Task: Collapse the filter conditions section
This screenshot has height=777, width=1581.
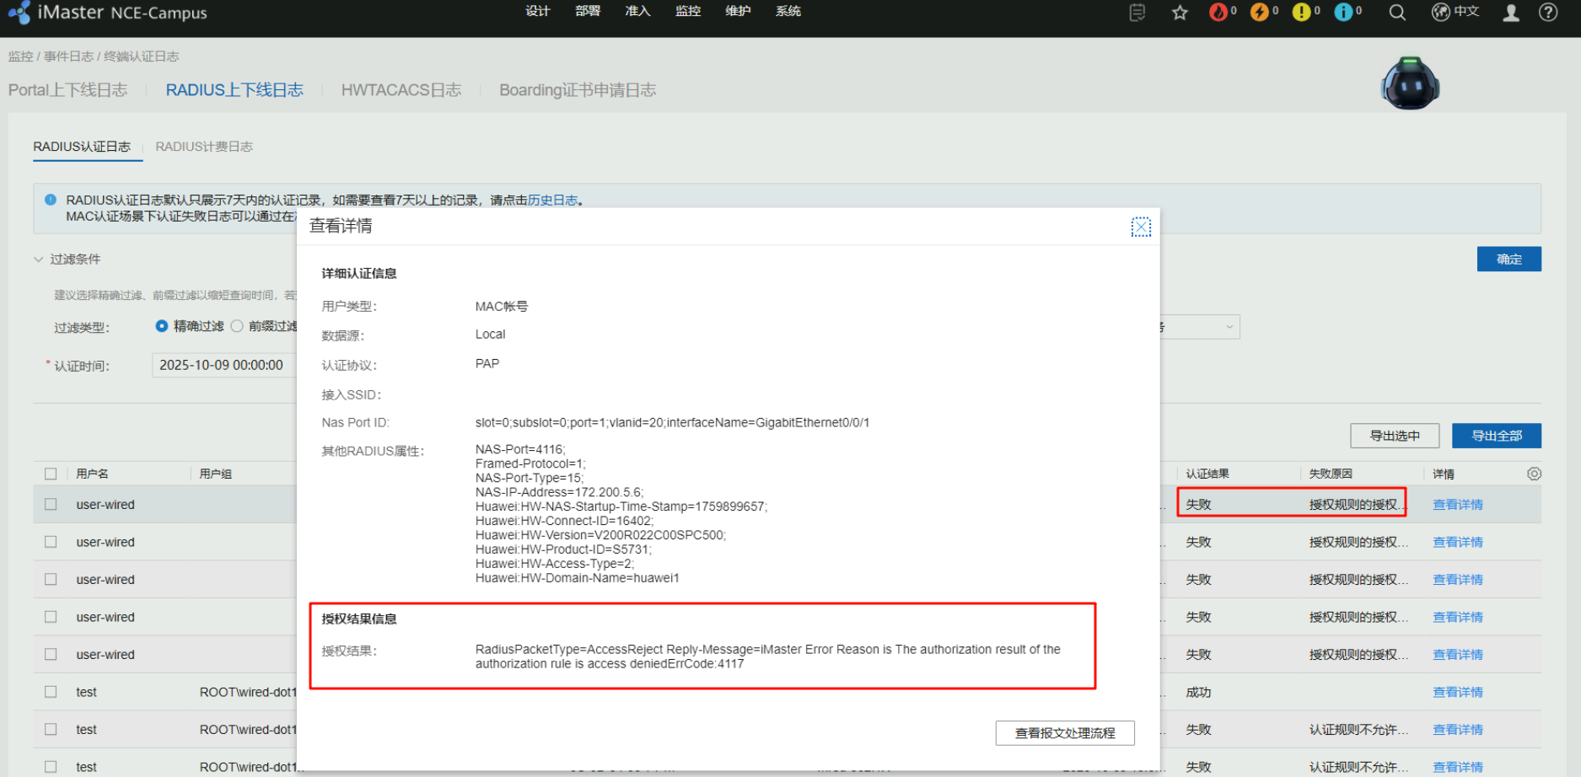Action: 39,259
